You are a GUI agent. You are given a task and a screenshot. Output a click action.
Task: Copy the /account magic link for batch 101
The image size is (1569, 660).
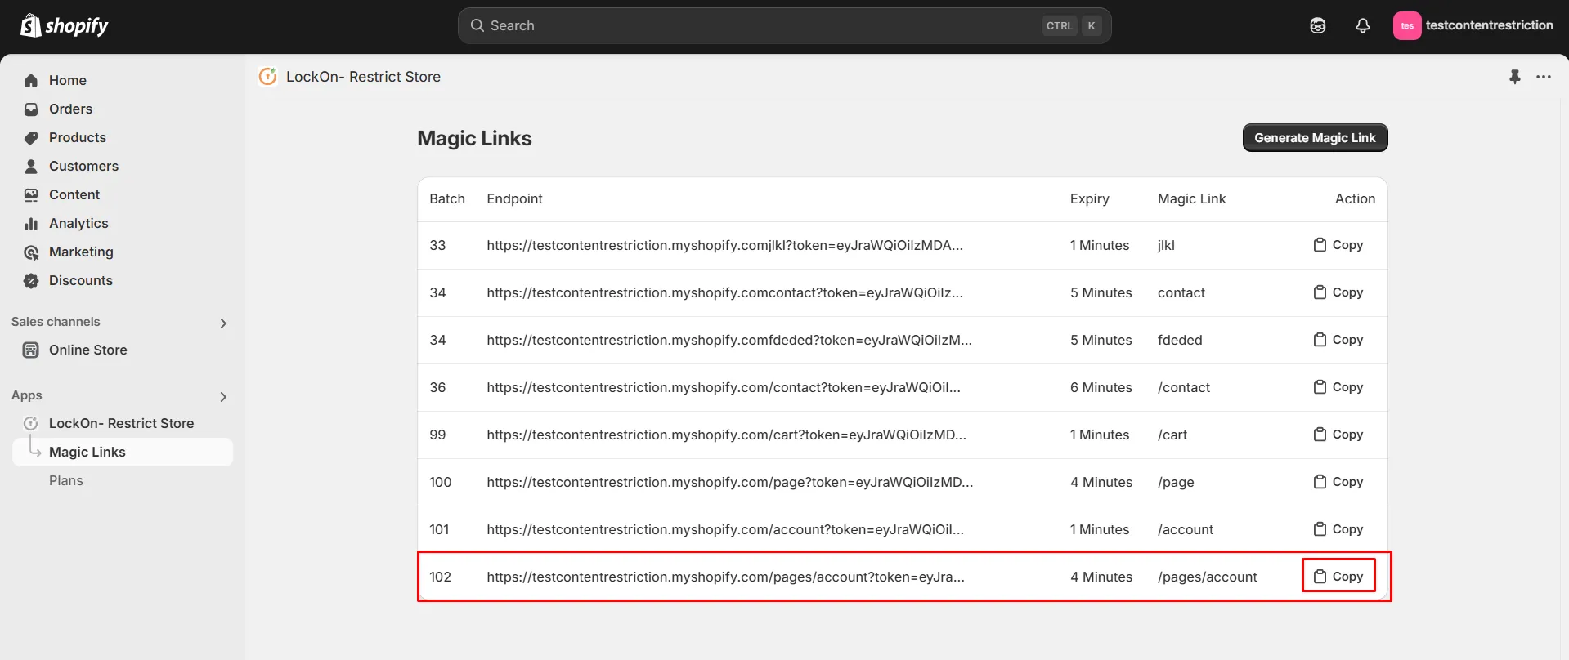(1338, 529)
